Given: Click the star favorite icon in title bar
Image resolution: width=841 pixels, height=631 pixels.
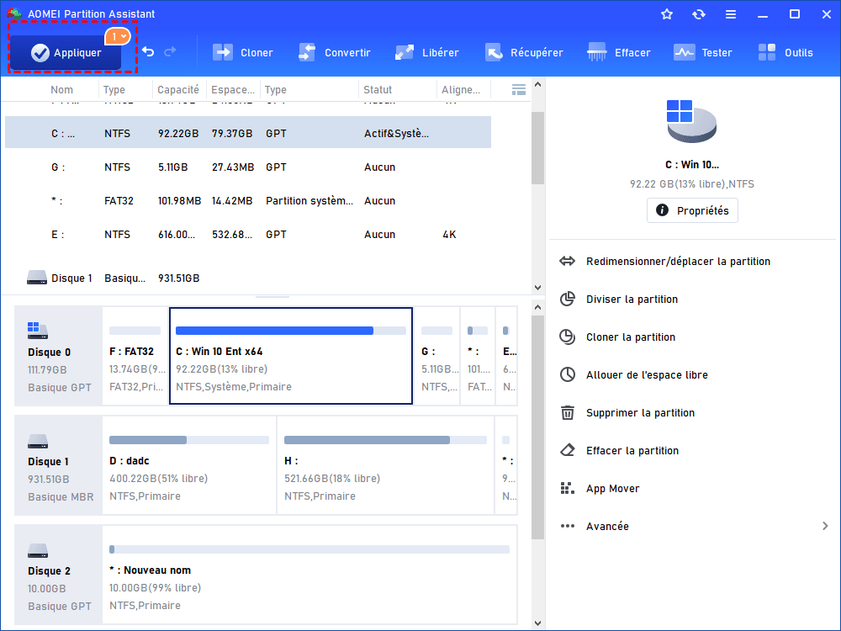Looking at the screenshot, I should [x=667, y=14].
